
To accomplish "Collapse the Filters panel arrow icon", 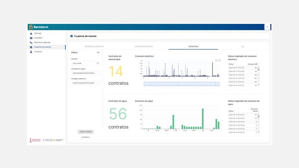I will pyautogui.click(x=98, y=52).
